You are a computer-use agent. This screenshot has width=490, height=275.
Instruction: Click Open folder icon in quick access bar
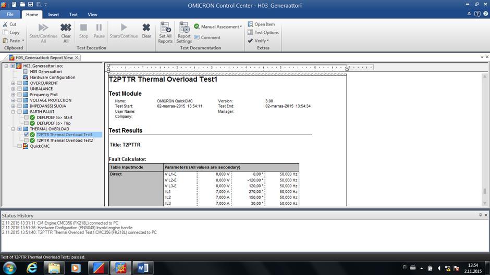point(22,4)
